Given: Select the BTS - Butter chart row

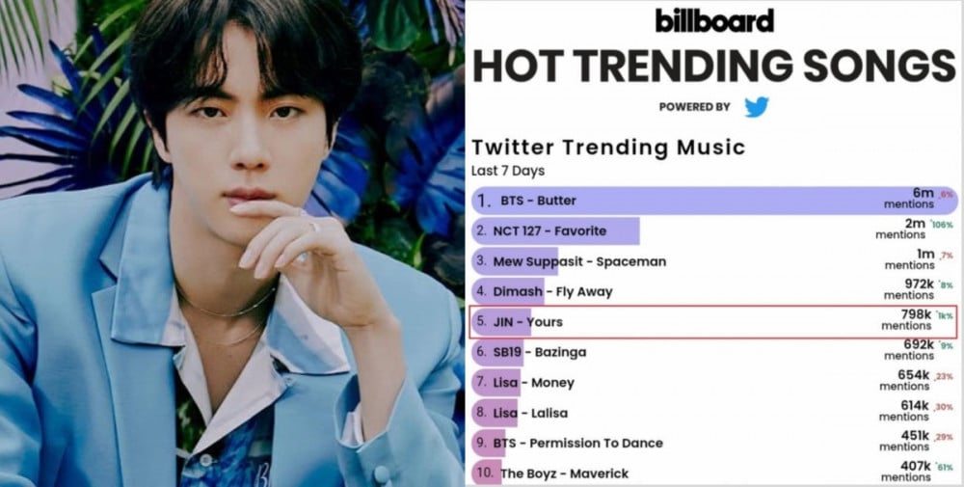Looking at the screenshot, I should tap(714, 201).
